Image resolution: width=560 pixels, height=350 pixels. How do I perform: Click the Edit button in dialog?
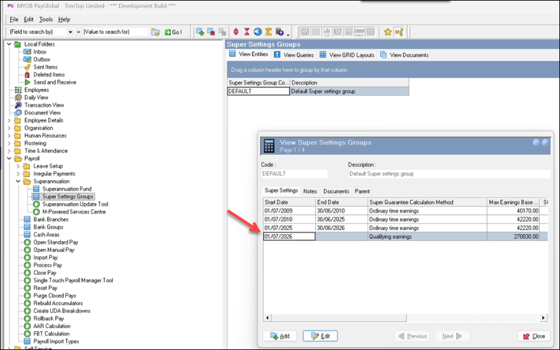320,336
